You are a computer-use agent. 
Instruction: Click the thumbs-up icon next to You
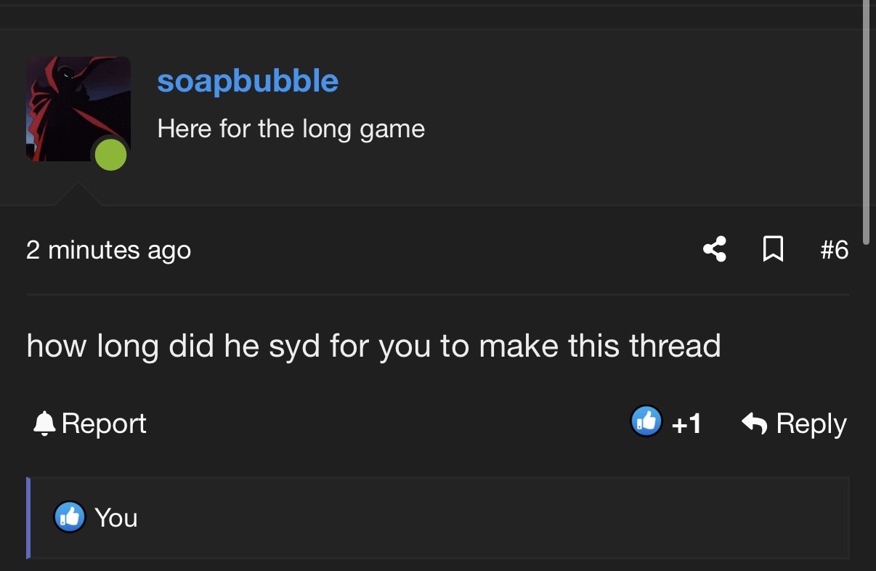(70, 517)
